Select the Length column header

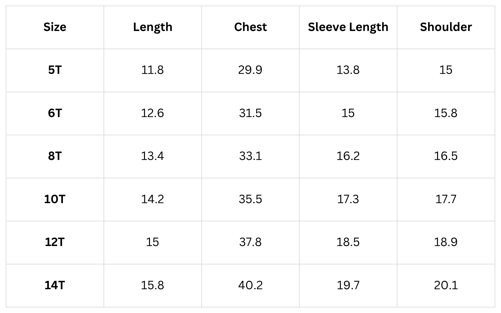click(152, 27)
